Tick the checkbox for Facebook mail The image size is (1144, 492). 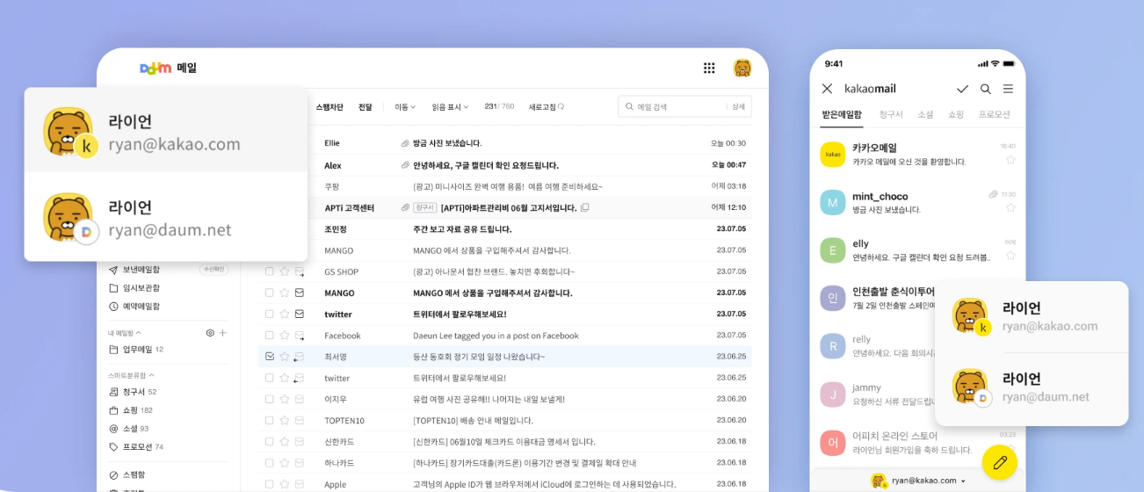tap(270, 336)
